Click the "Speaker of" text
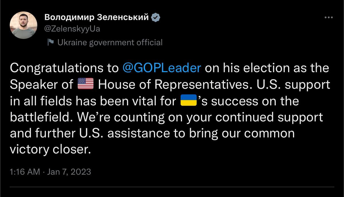This screenshot has height=197, width=344. pyautogui.click(x=42, y=85)
